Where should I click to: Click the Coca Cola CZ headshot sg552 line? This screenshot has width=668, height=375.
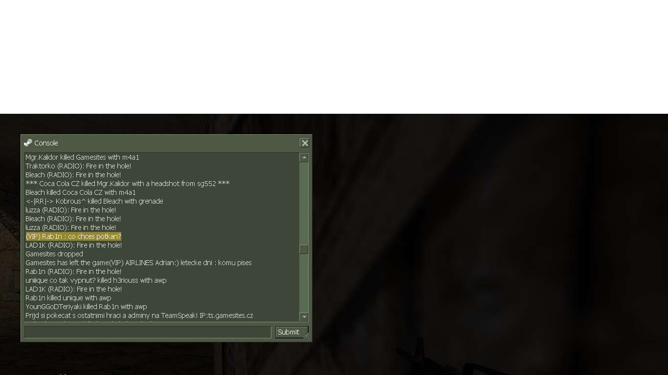[x=128, y=184]
